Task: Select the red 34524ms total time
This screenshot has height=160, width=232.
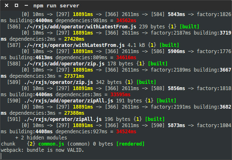Action: coord(126,132)
